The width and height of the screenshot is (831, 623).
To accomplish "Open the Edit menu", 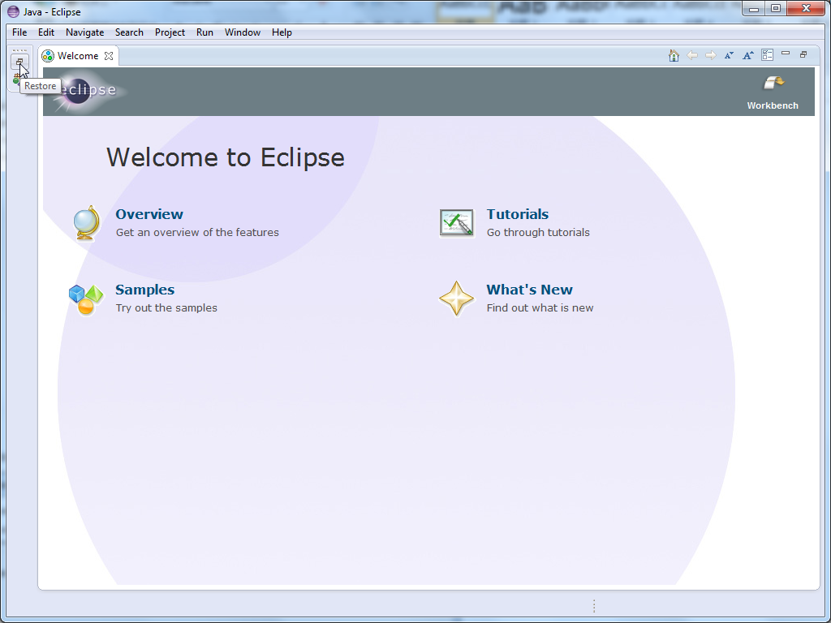I will click(x=46, y=32).
